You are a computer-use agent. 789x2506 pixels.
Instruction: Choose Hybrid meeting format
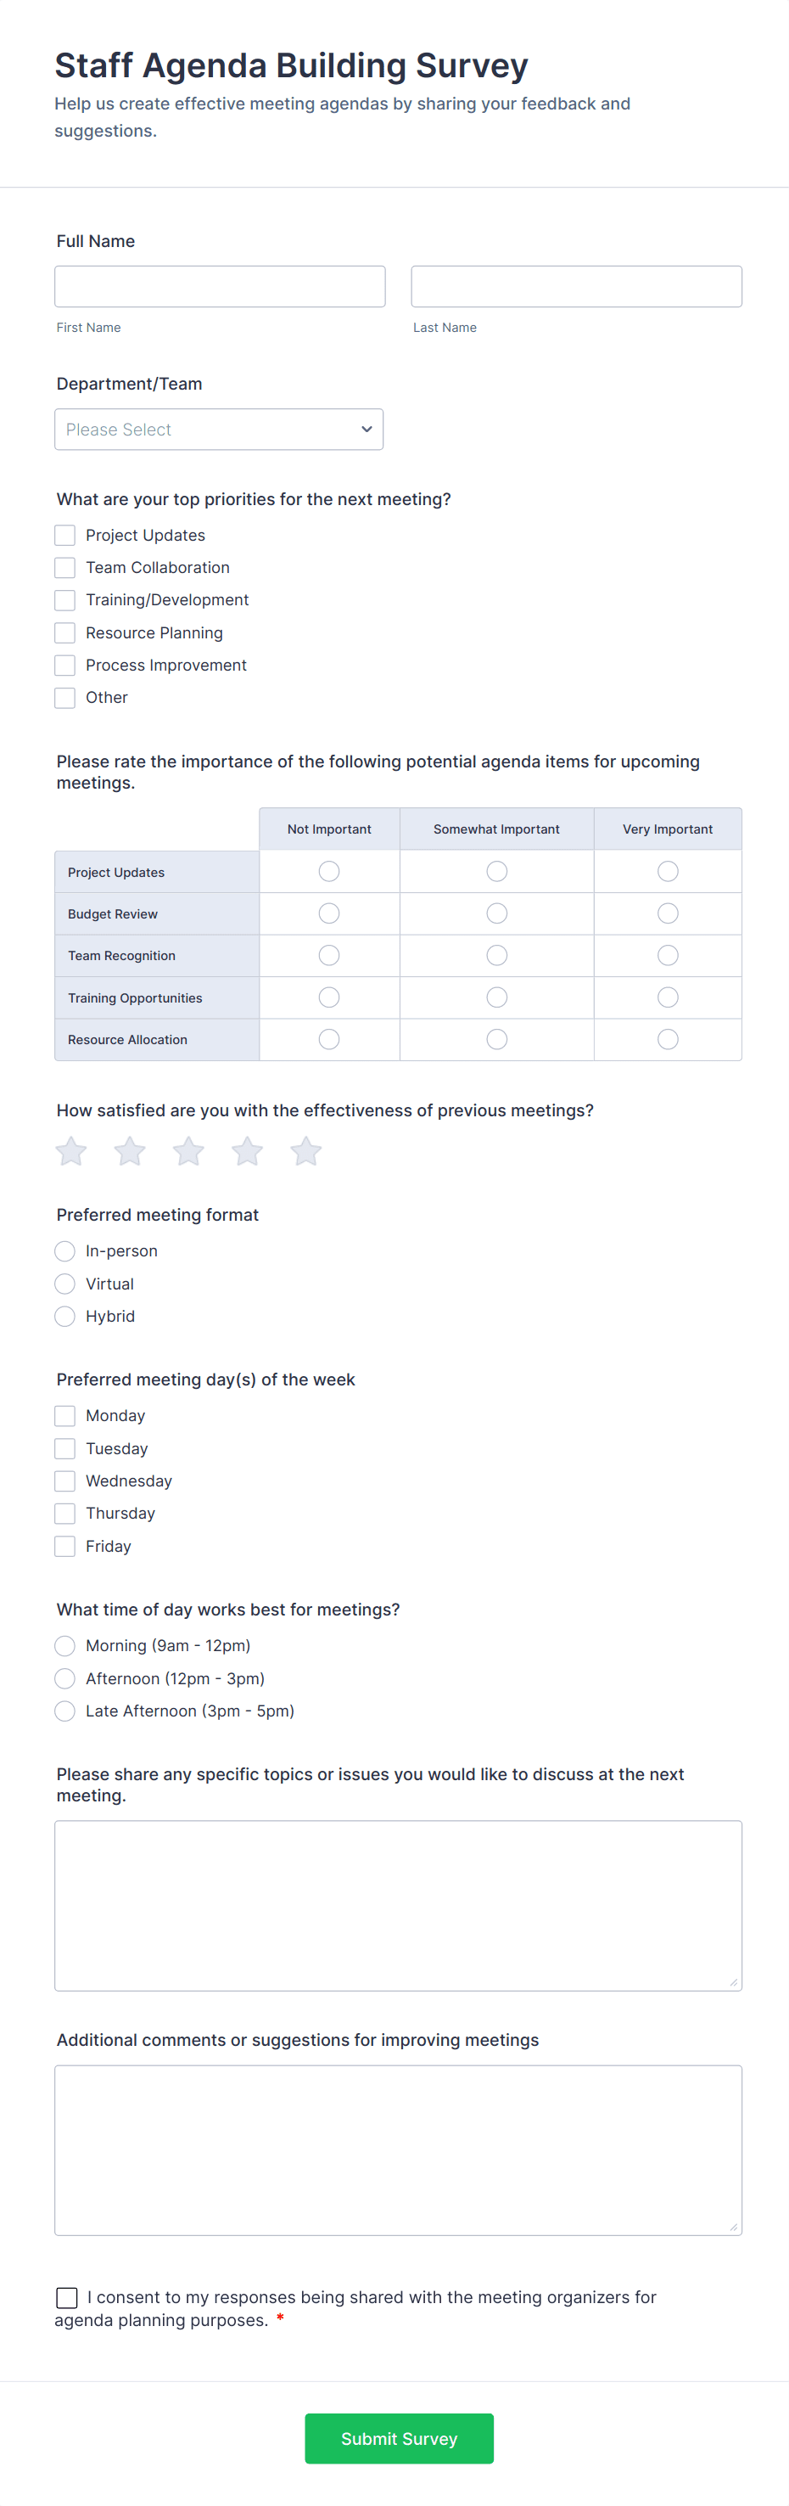coord(64,1315)
